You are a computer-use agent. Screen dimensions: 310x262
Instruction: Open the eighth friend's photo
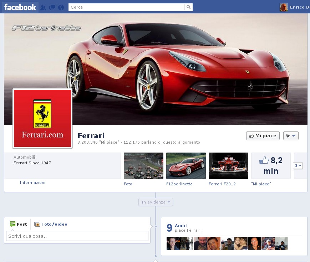268,243
